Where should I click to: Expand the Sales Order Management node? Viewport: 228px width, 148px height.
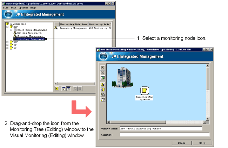[11, 30]
